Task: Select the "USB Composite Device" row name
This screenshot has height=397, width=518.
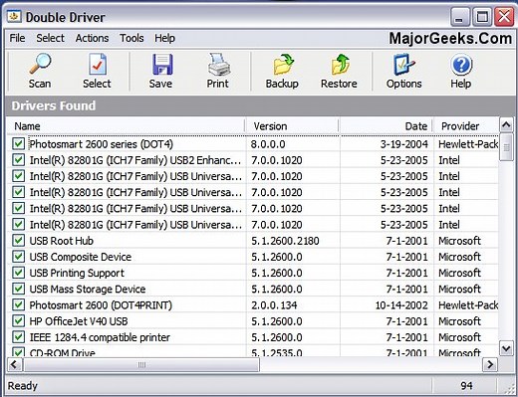Action: pyautogui.click(x=81, y=257)
